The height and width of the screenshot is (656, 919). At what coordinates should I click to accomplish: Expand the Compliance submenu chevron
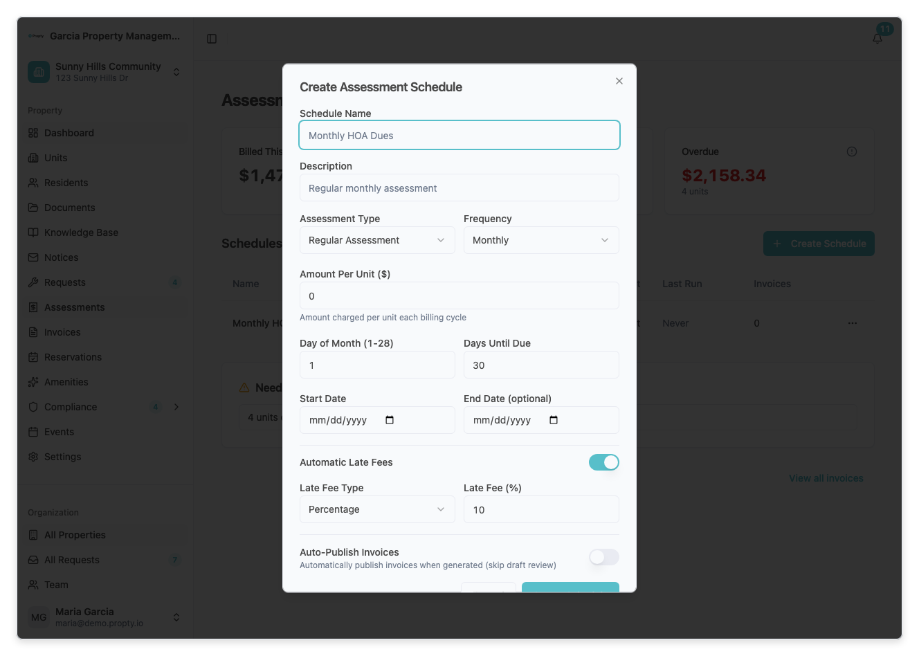[176, 407]
